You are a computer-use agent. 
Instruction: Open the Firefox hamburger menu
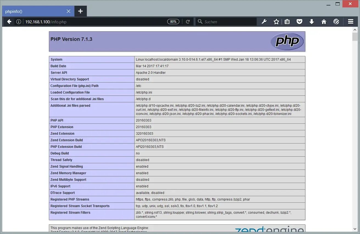(x=351, y=21)
